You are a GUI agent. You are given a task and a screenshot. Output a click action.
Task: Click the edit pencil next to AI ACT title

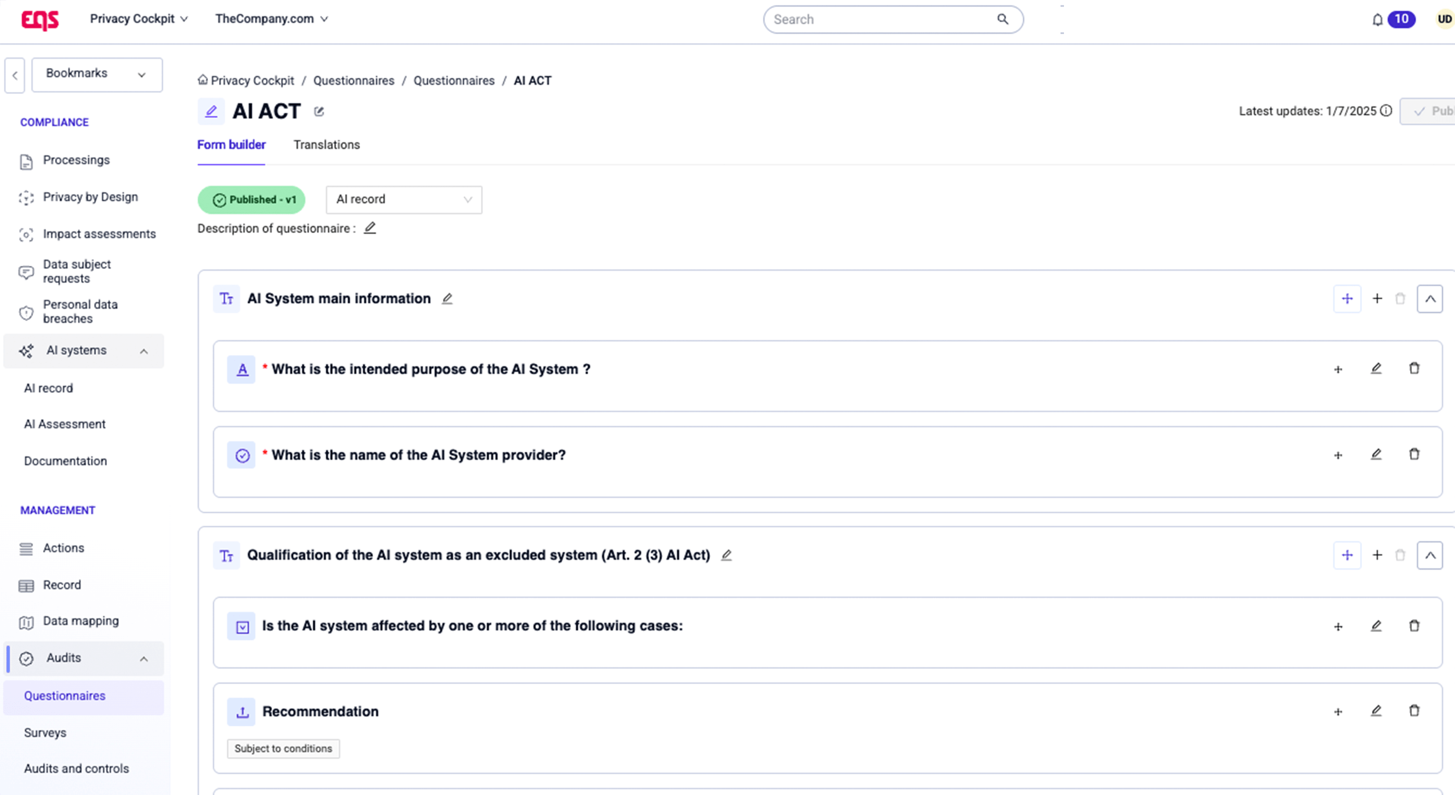point(319,111)
